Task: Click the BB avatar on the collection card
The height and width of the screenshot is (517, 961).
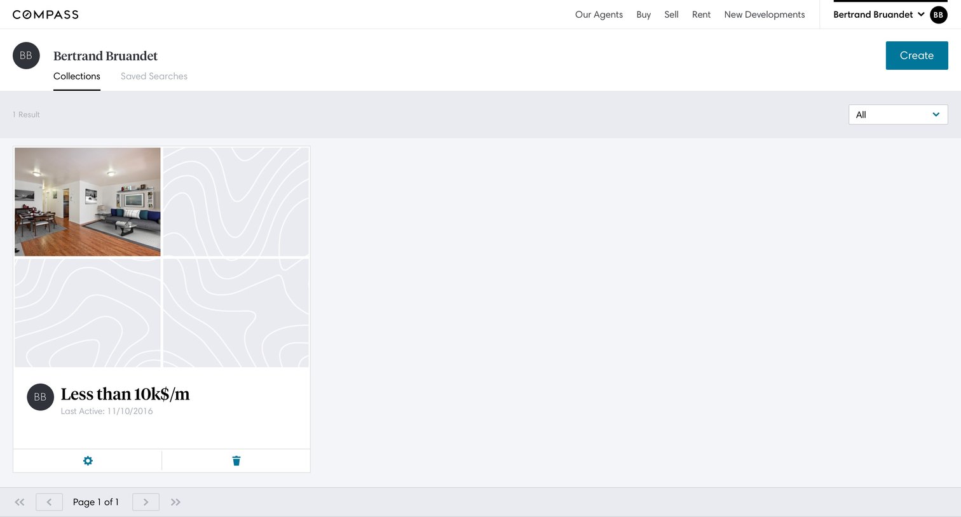Action: (x=40, y=397)
